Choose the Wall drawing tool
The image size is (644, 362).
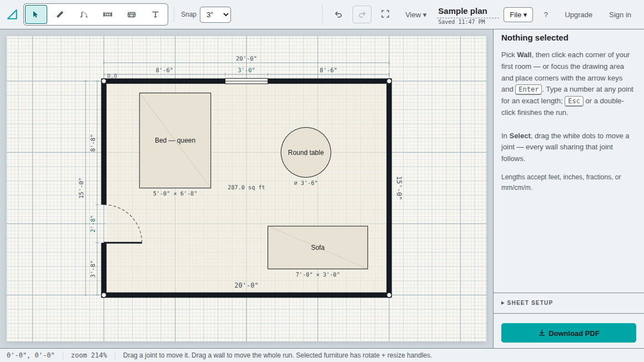point(60,14)
